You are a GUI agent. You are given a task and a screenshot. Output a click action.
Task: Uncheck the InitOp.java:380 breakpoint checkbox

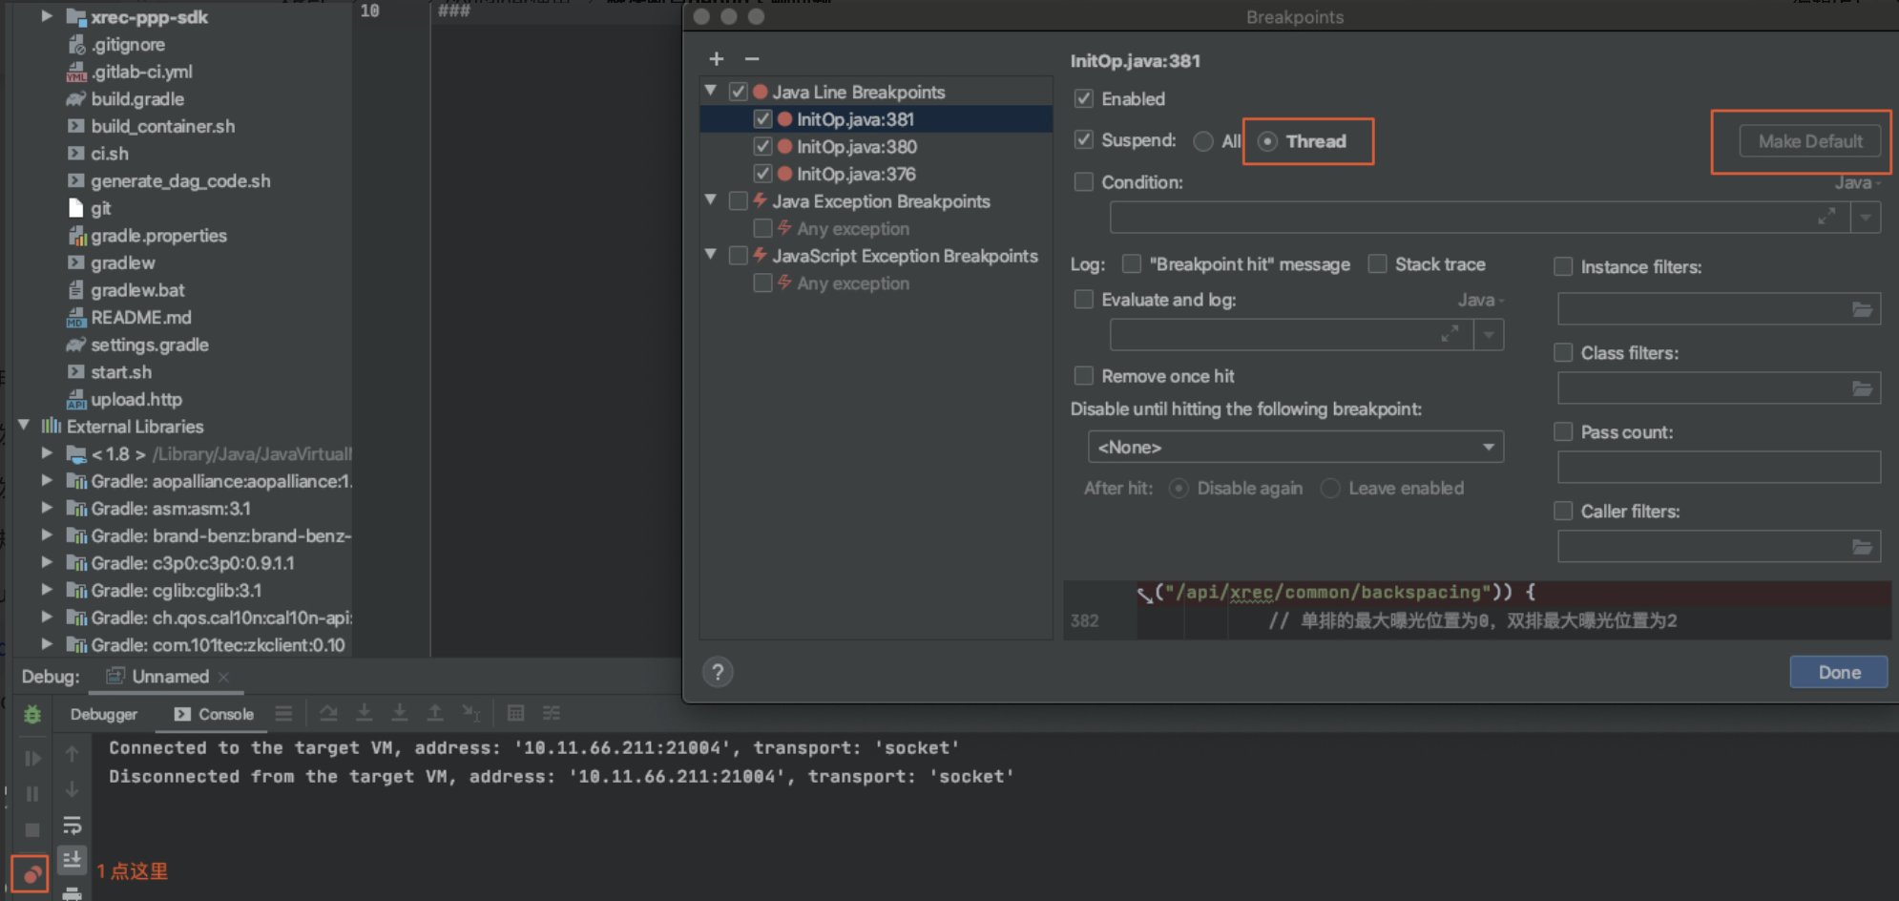tap(762, 147)
